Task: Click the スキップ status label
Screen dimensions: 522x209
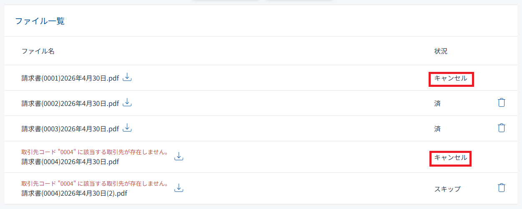Action: point(447,189)
